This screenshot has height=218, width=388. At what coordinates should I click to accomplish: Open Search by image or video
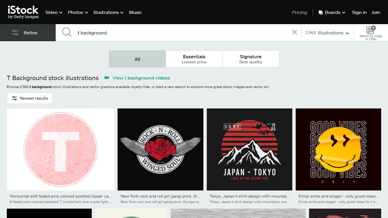point(371,33)
